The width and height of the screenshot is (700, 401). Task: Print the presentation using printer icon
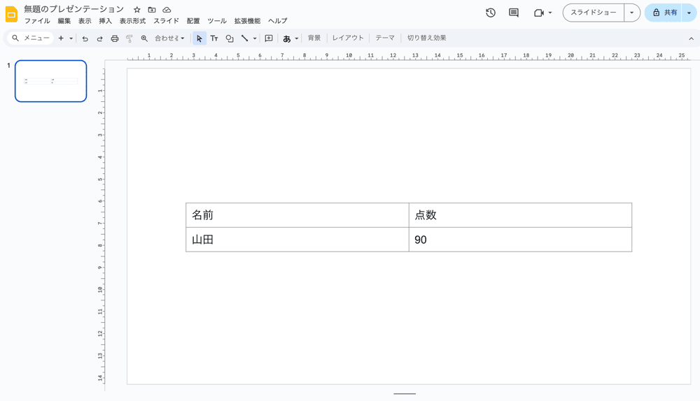tap(115, 38)
